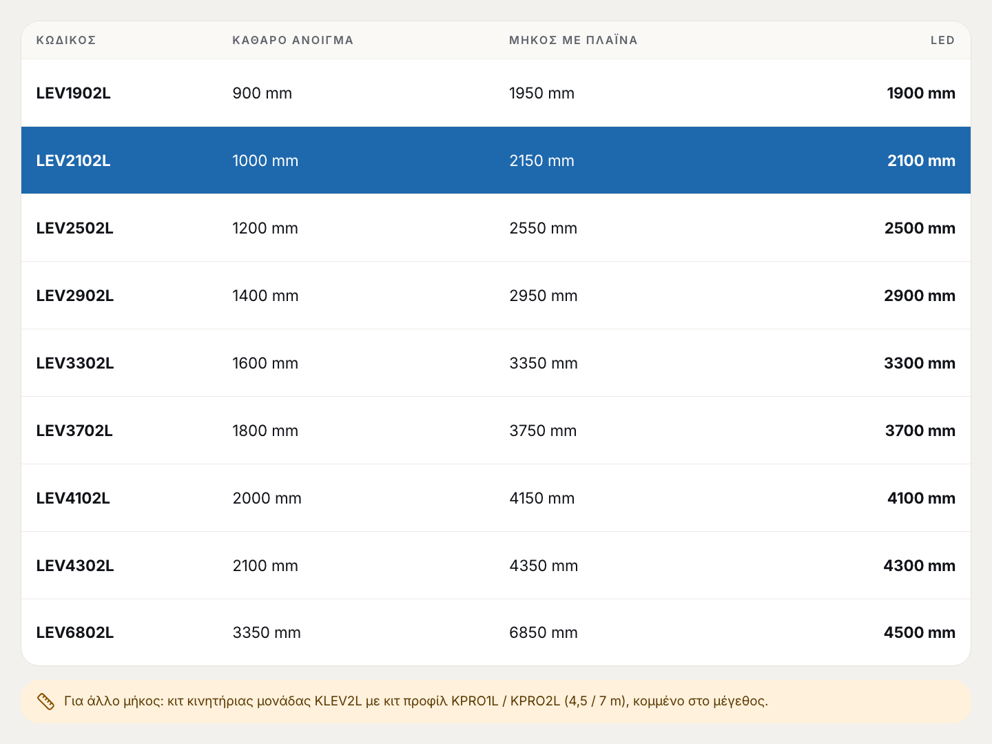Viewport: 992px width, 744px height.
Task: Click the 2900 mm LED value
Action: [920, 296]
